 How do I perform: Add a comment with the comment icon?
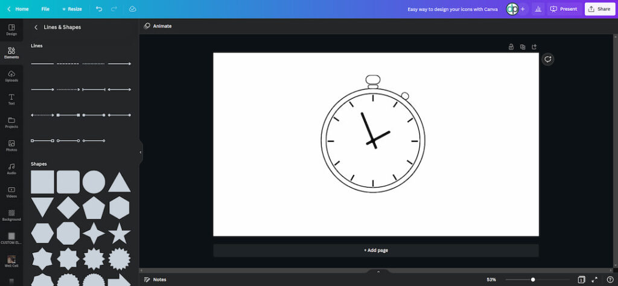[x=547, y=59]
